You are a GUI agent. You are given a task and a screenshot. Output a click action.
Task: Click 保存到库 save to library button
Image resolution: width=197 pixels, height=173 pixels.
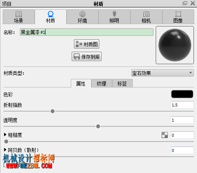(86, 56)
